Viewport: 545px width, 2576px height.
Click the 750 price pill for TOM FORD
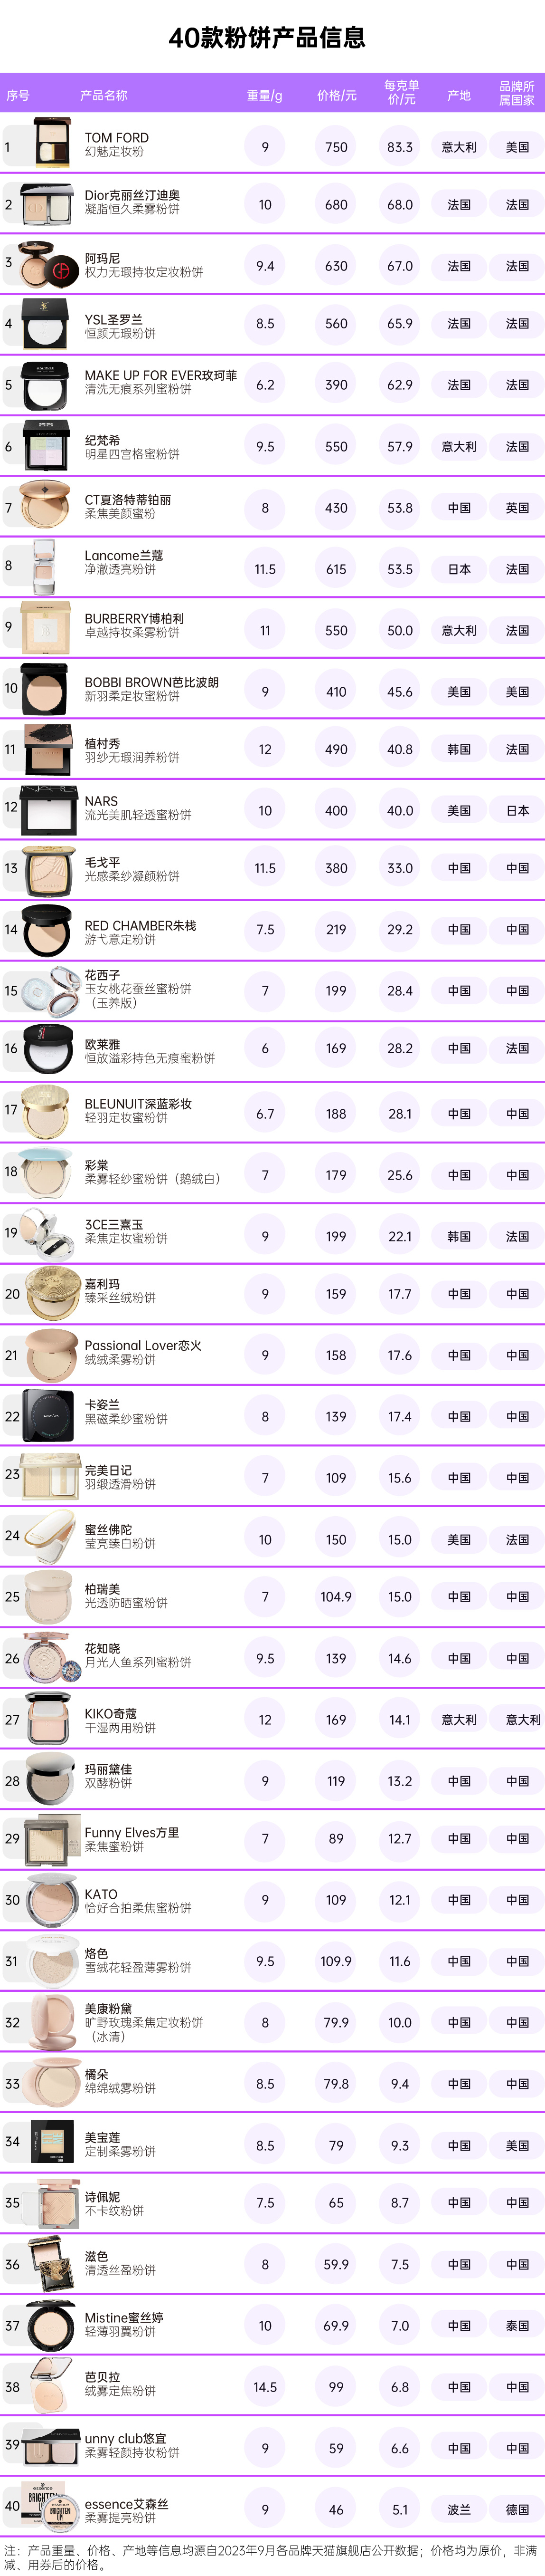337,147
